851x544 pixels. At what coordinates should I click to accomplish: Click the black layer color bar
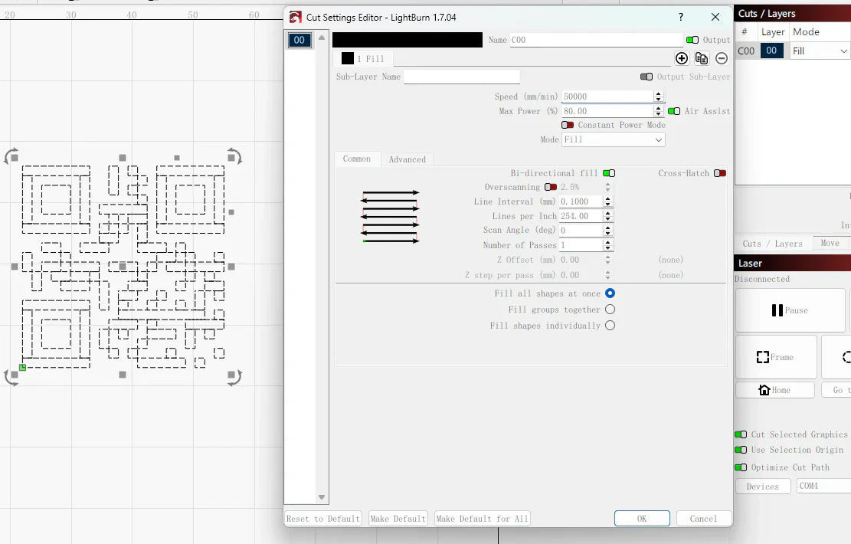pos(407,40)
